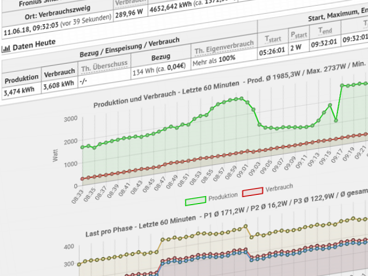Click the 289,96 W consumption value
This screenshot has width=368, height=276.
(129, 14)
